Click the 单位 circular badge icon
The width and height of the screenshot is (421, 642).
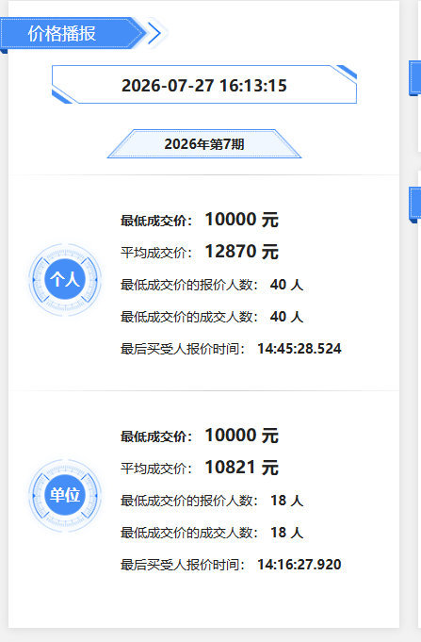click(65, 496)
